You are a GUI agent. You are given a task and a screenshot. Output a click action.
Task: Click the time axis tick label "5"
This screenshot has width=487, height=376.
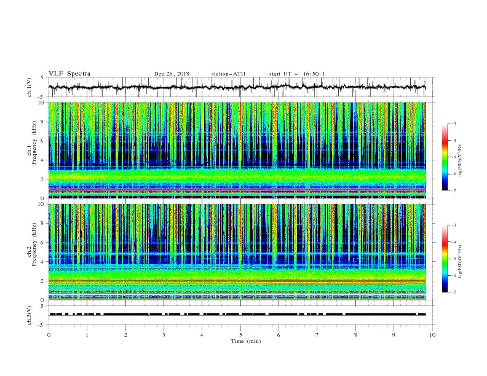240,335
